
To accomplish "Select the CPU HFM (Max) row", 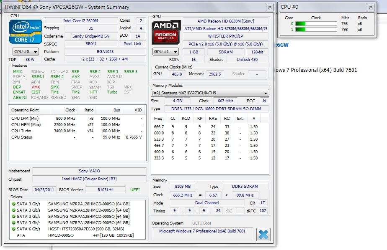I will click(77, 125).
